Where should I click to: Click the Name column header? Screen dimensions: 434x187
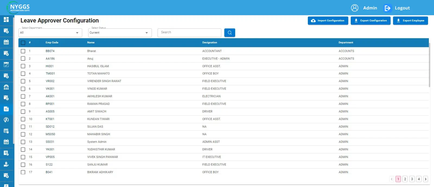(x=91, y=42)
